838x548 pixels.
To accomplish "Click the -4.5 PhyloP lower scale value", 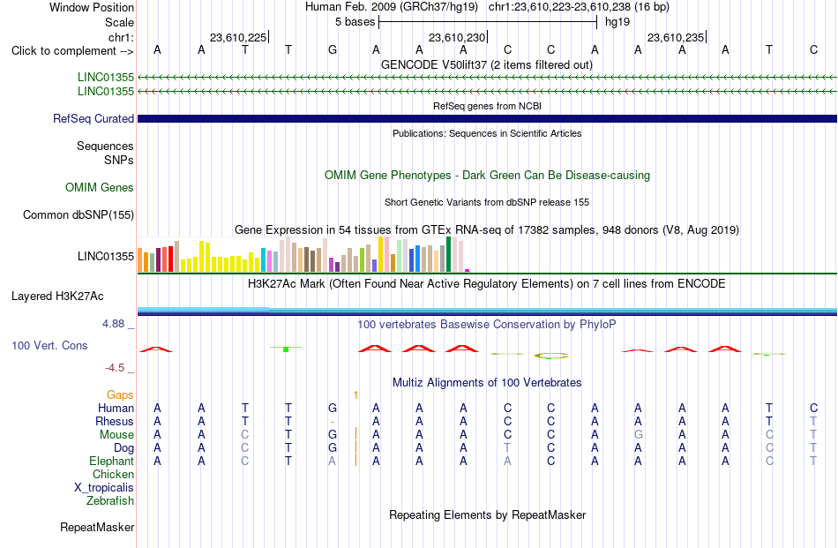I will [115, 368].
